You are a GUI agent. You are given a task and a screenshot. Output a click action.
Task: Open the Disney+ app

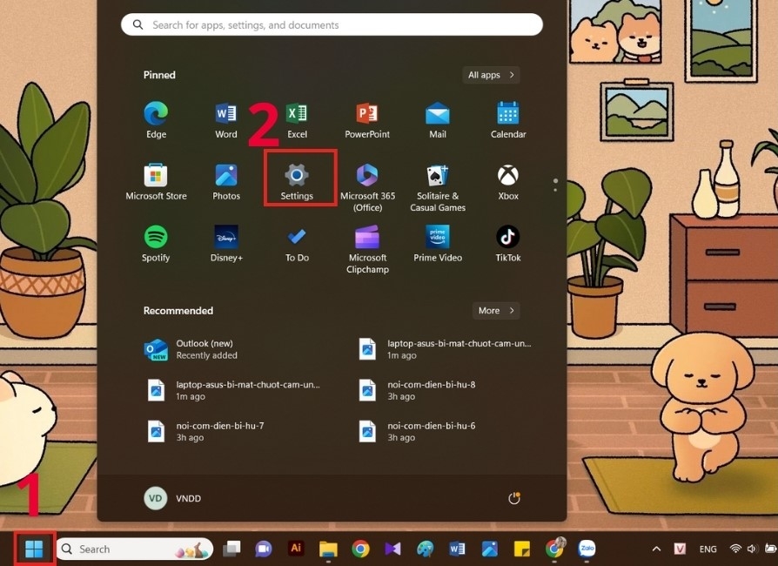(x=225, y=243)
